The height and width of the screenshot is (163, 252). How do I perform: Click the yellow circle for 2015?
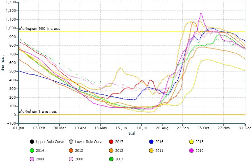[191, 142]
